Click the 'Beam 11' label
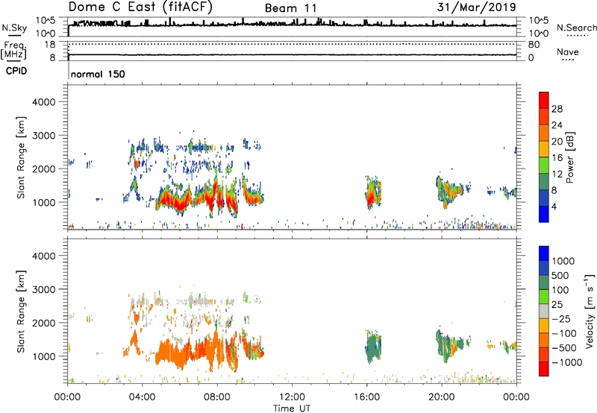The height and width of the screenshot is (413, 597). pos(291,8)
